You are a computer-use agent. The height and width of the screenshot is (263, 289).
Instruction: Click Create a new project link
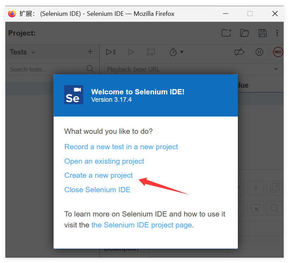[x=98, y=175]
